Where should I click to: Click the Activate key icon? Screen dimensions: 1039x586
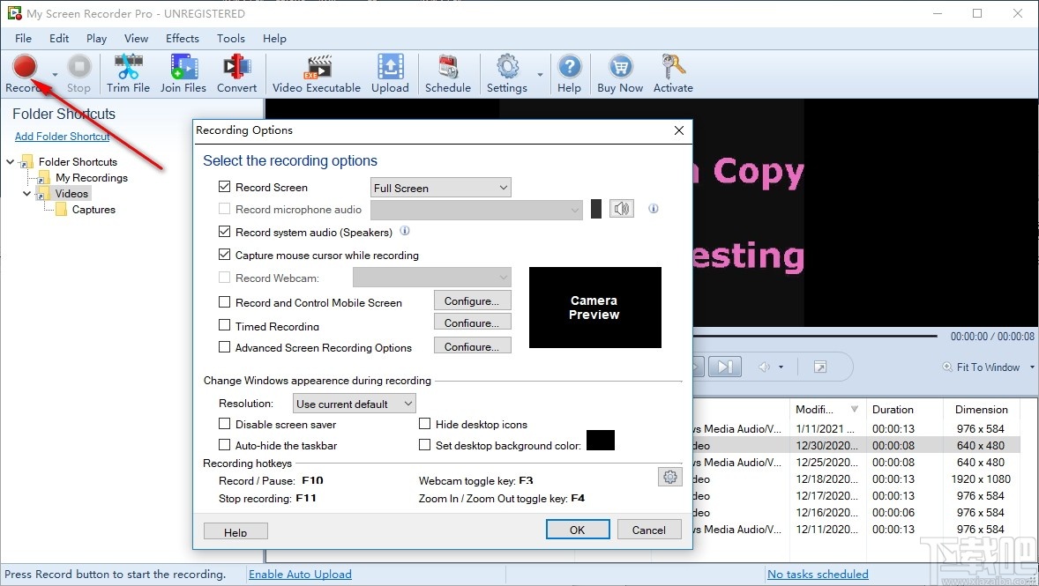(x=673, y=72)
